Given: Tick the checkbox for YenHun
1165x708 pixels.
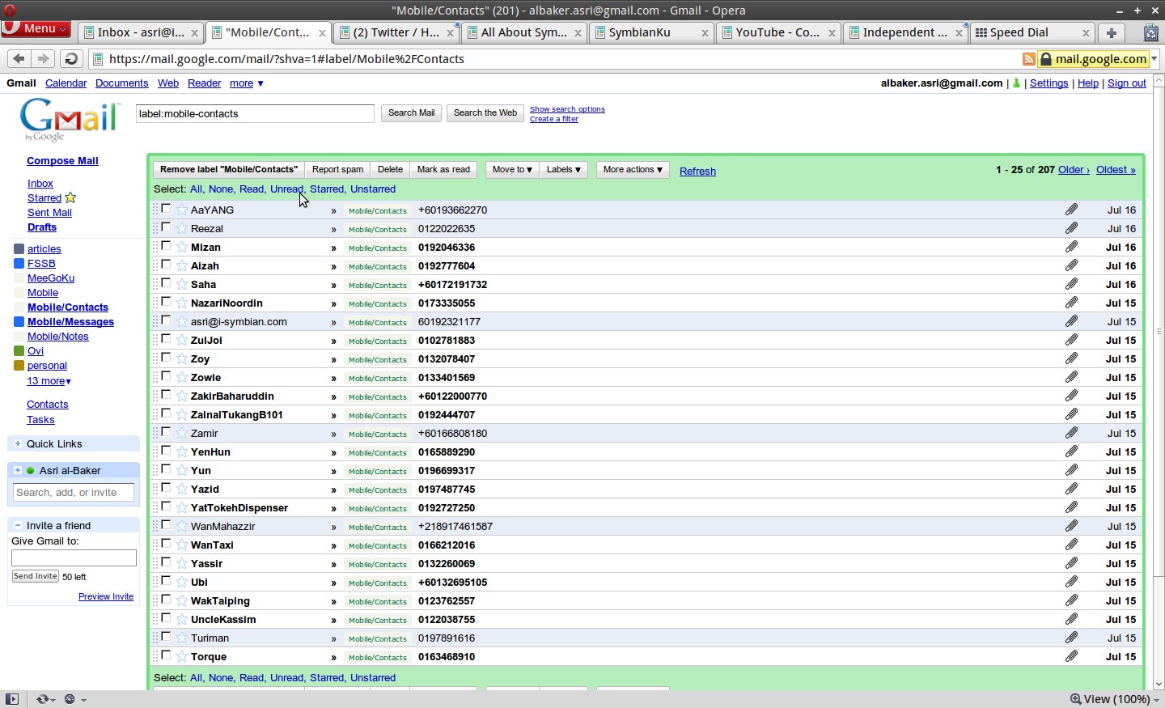Looking at the screenshot, I should click(x=166, y=451).
